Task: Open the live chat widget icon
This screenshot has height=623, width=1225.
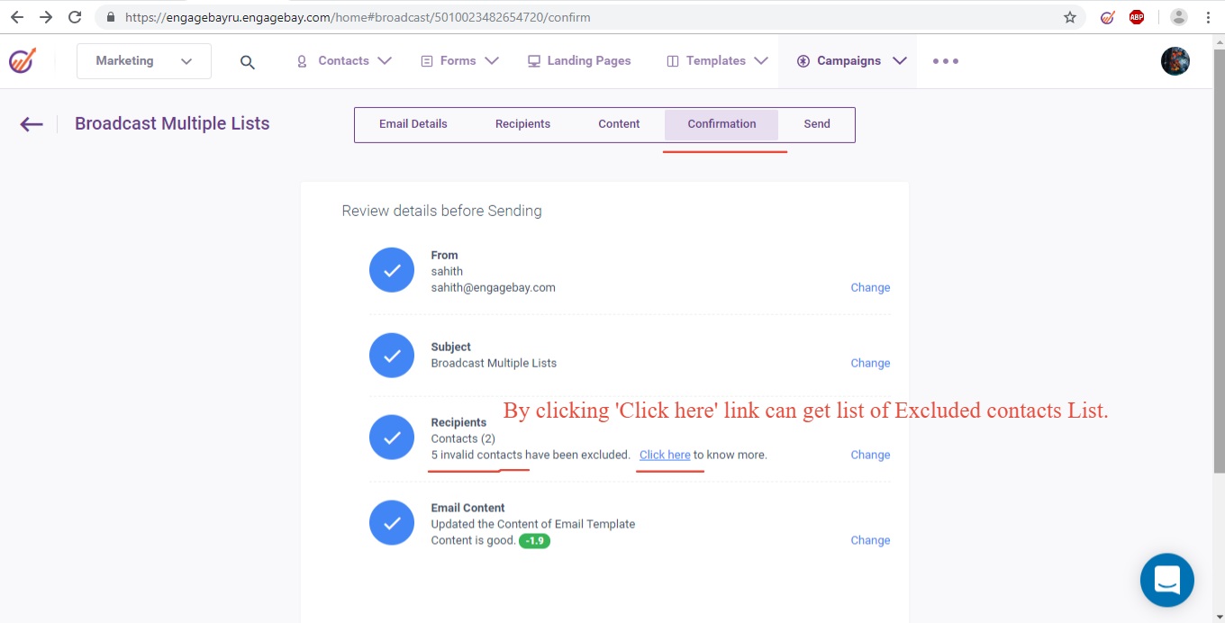Action: coord(1166,580)
